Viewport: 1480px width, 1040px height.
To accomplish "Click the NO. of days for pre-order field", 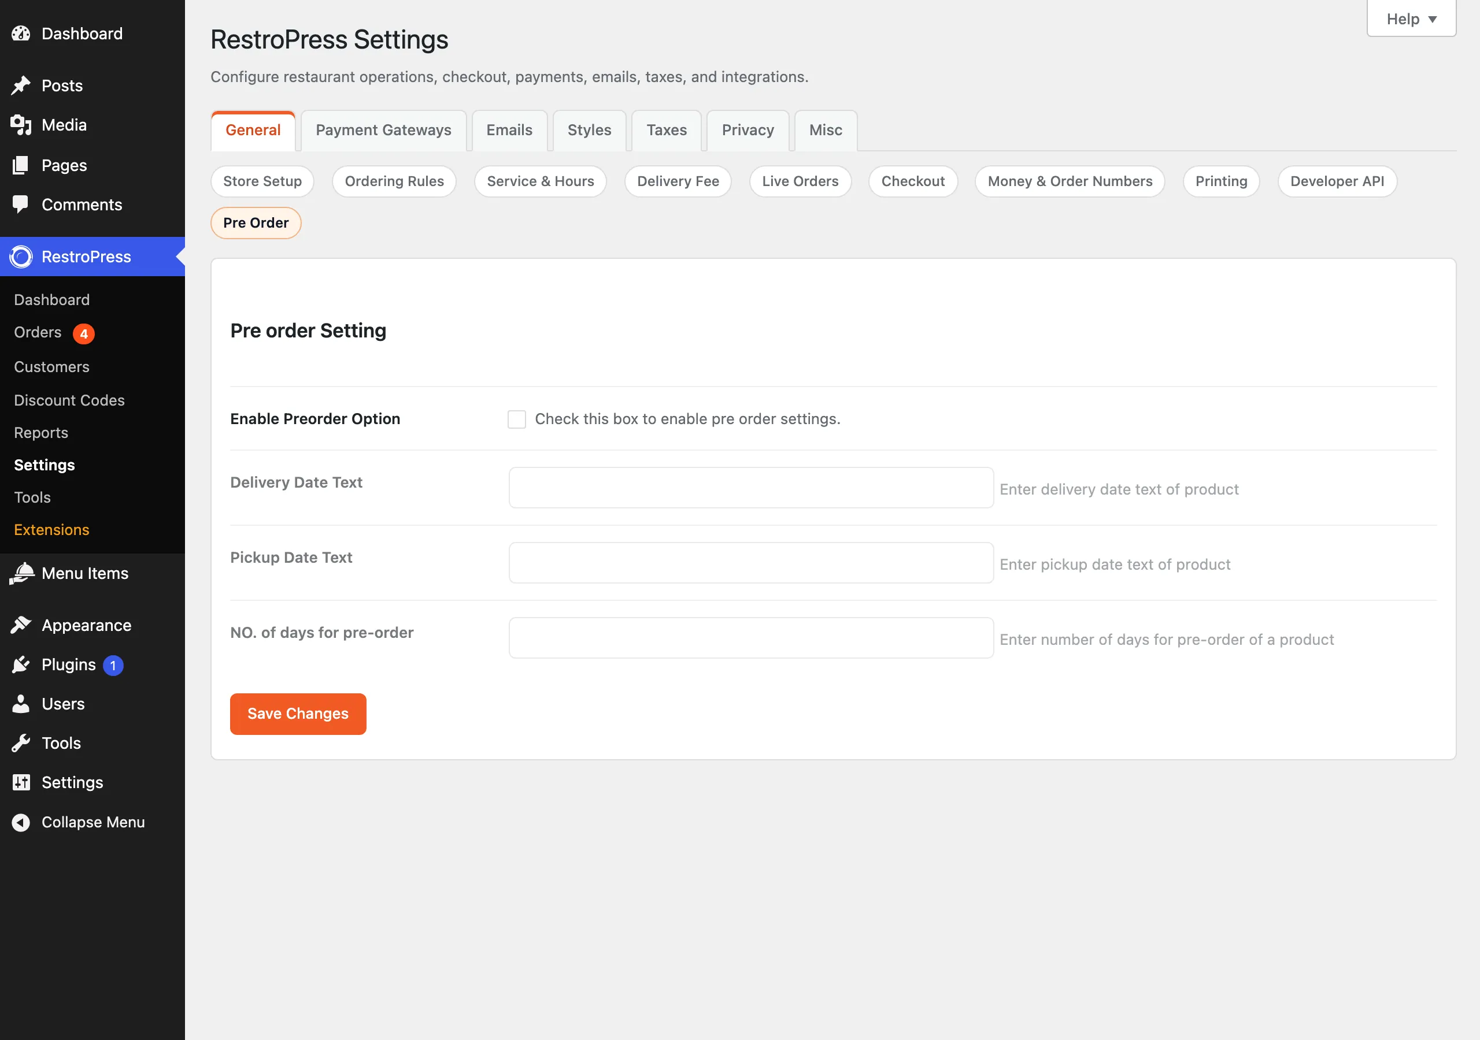I will click(751, 638).
